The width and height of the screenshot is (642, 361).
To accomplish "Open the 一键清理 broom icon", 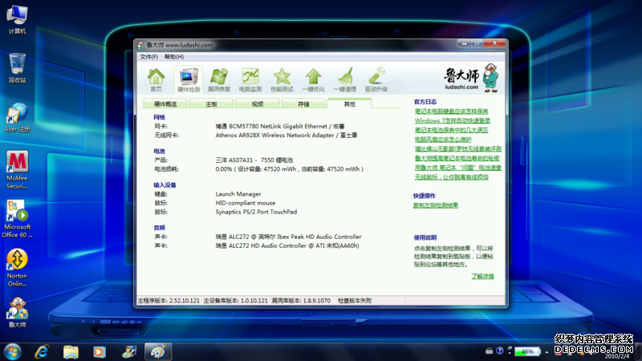I will pos(345,79).
